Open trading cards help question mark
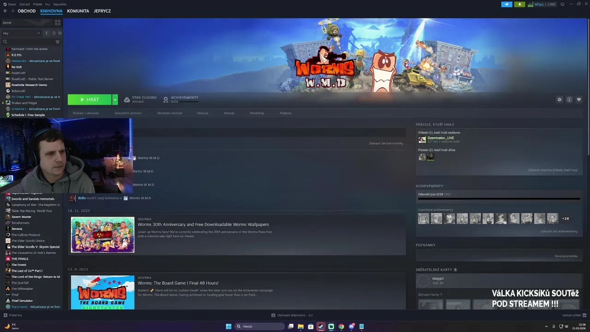 point(455,270)
